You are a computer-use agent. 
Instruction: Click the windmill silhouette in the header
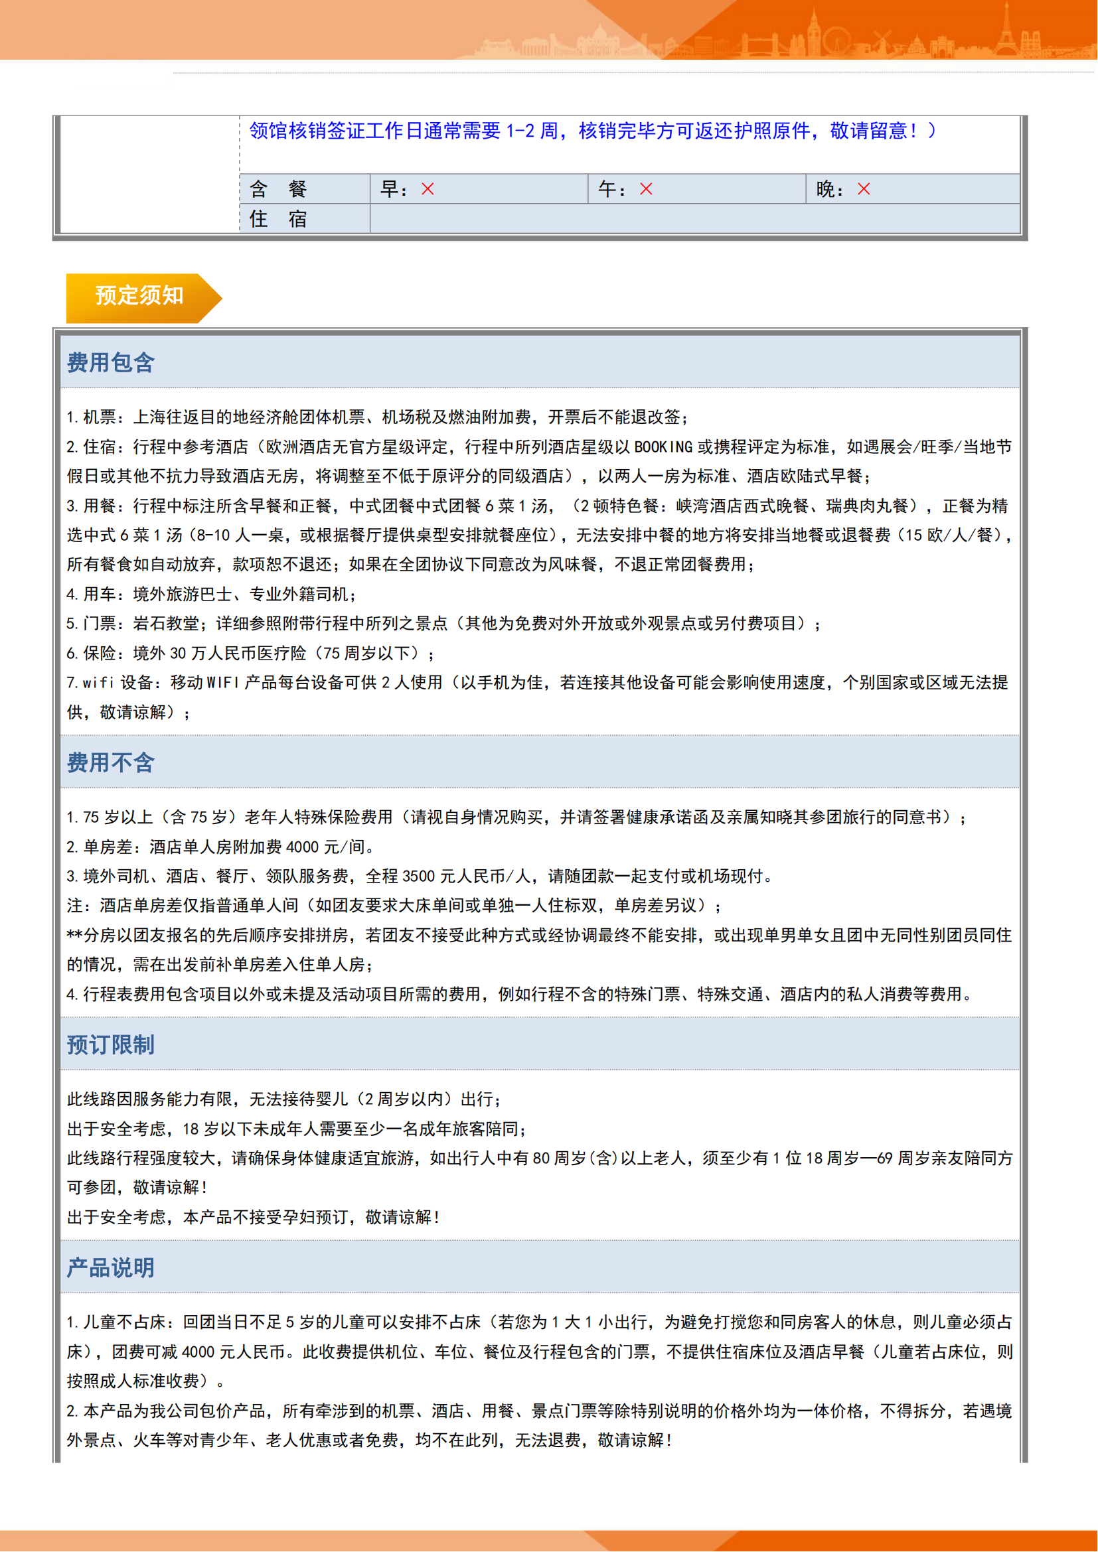(882, 40)
